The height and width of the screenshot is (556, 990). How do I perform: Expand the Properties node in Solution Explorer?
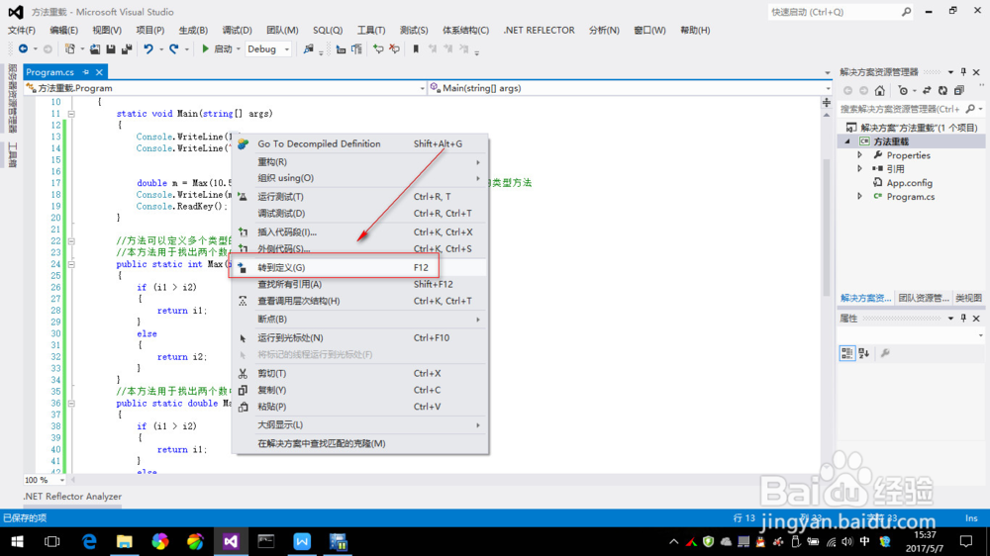tap(860, 155)
